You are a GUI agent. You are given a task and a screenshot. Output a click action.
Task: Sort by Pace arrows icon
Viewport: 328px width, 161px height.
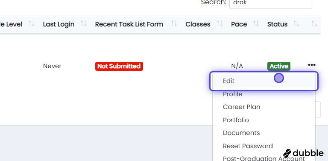click(x=256, y=23)
